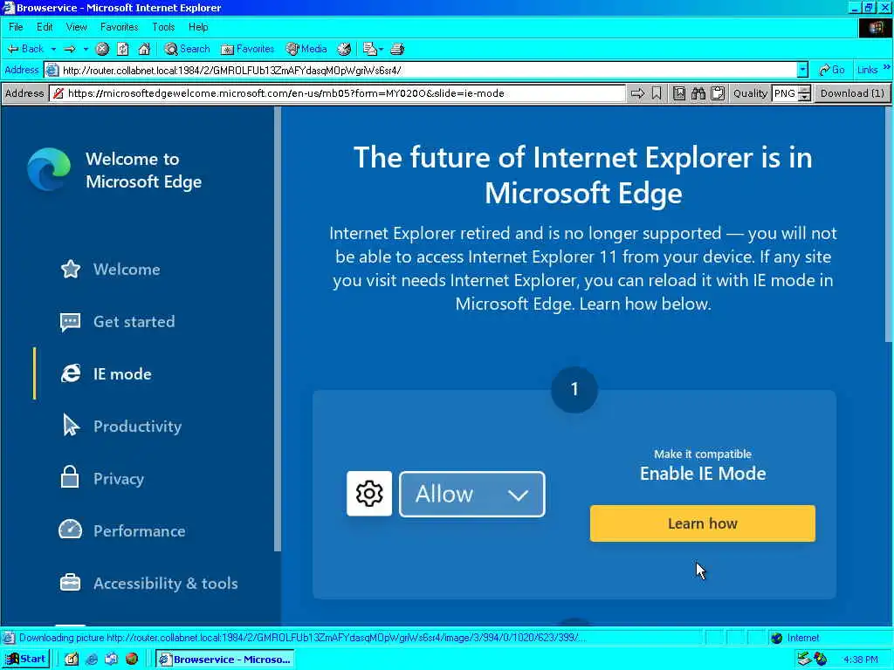
Task: Select the Performance sidebar item
Action: click(122, 530)
